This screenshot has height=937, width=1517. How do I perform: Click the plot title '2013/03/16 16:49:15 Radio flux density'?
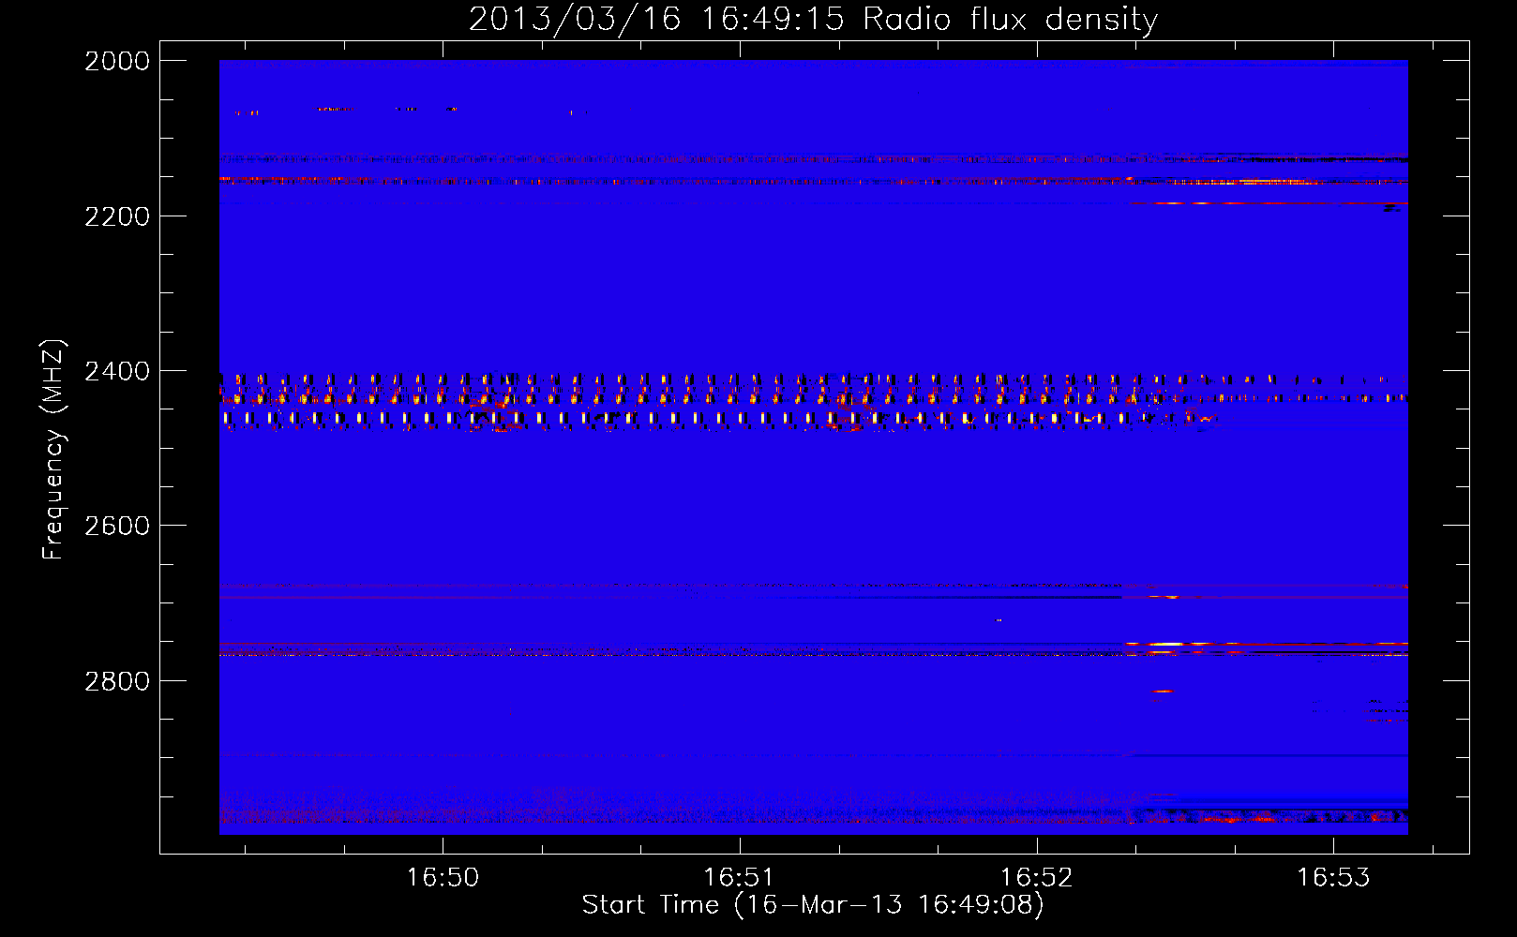click(x=813, y=19)
